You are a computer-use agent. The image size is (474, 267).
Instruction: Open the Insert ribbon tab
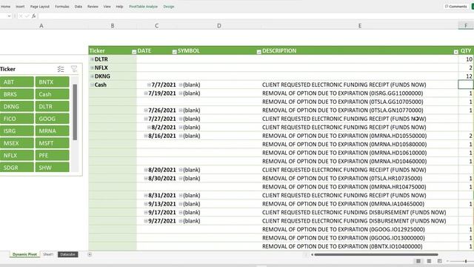[x=20, y=7]
